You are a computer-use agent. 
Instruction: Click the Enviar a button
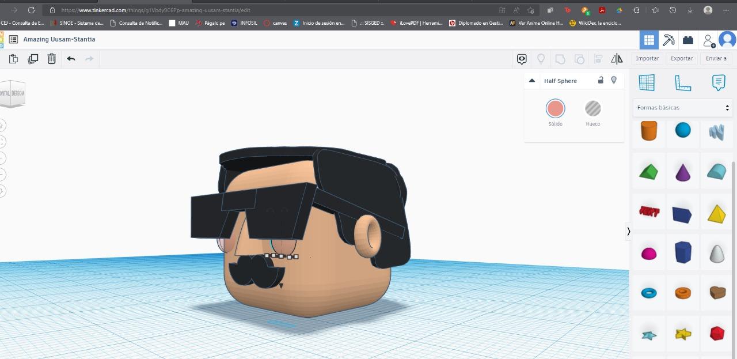coord(716,58)
